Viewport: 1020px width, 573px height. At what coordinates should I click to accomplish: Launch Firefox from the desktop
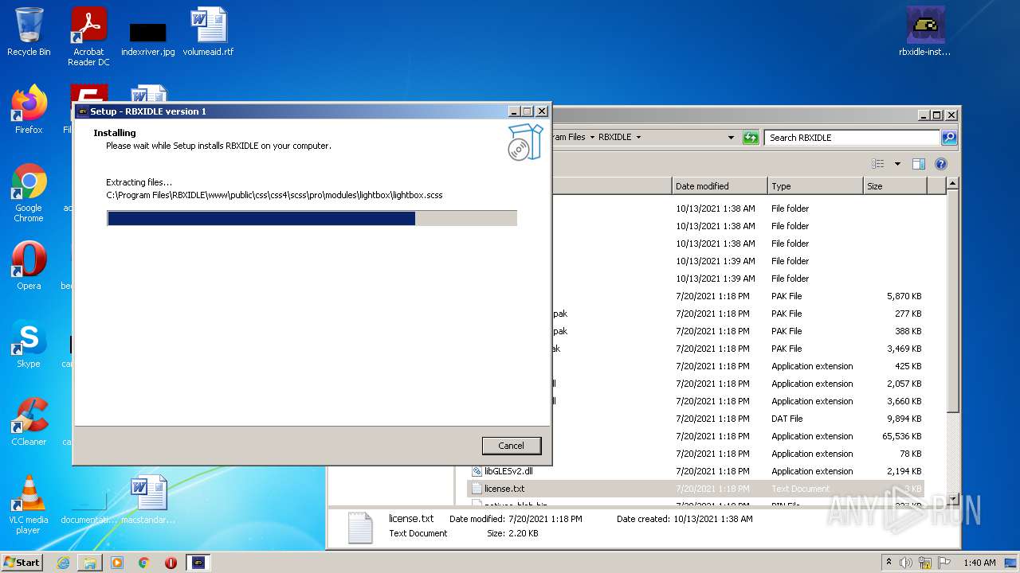[29, 110]
